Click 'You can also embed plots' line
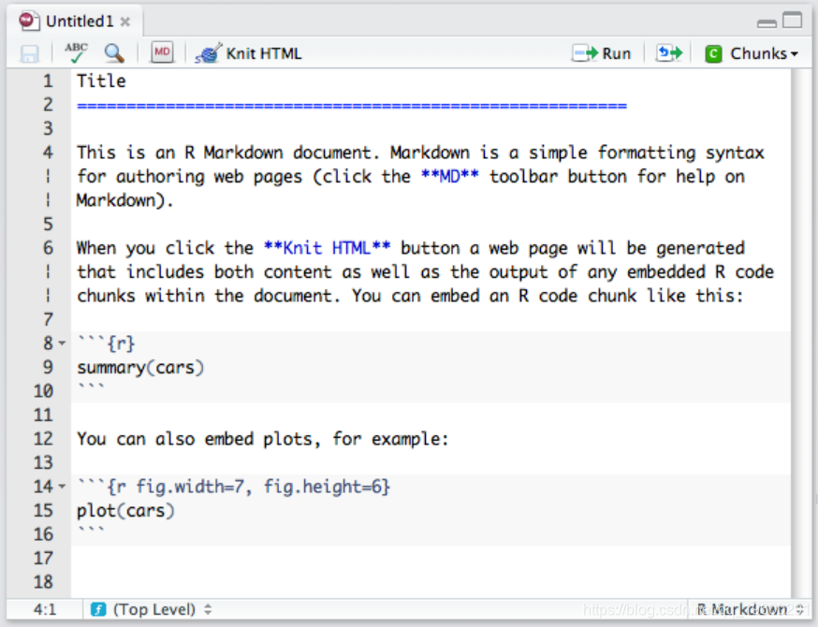 [262, 439]
